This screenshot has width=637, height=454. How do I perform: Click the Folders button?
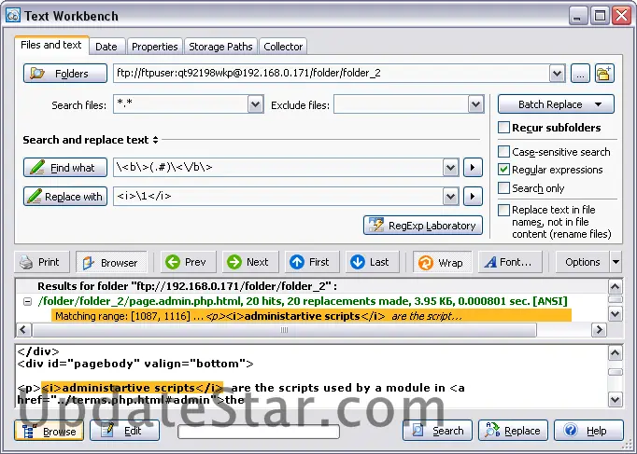(65, 74)
